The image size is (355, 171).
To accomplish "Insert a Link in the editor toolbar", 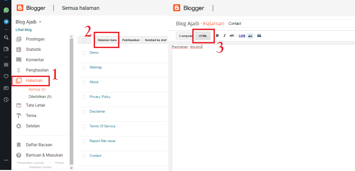I will (242, 36).
